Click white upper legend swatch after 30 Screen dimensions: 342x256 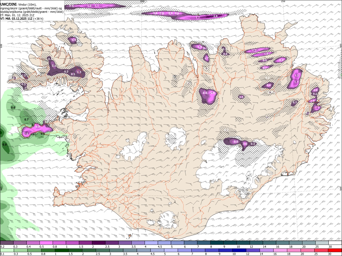(x=335, y=243)
